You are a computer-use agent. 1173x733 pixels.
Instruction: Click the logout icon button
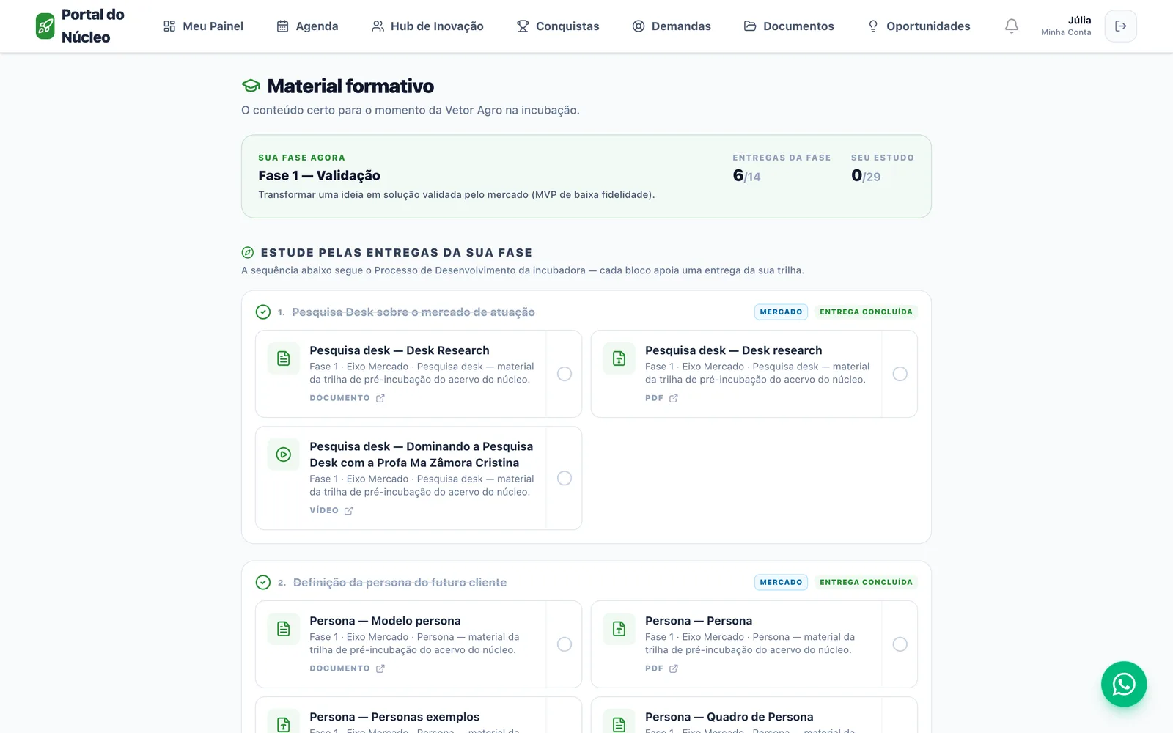[1121, 26]
